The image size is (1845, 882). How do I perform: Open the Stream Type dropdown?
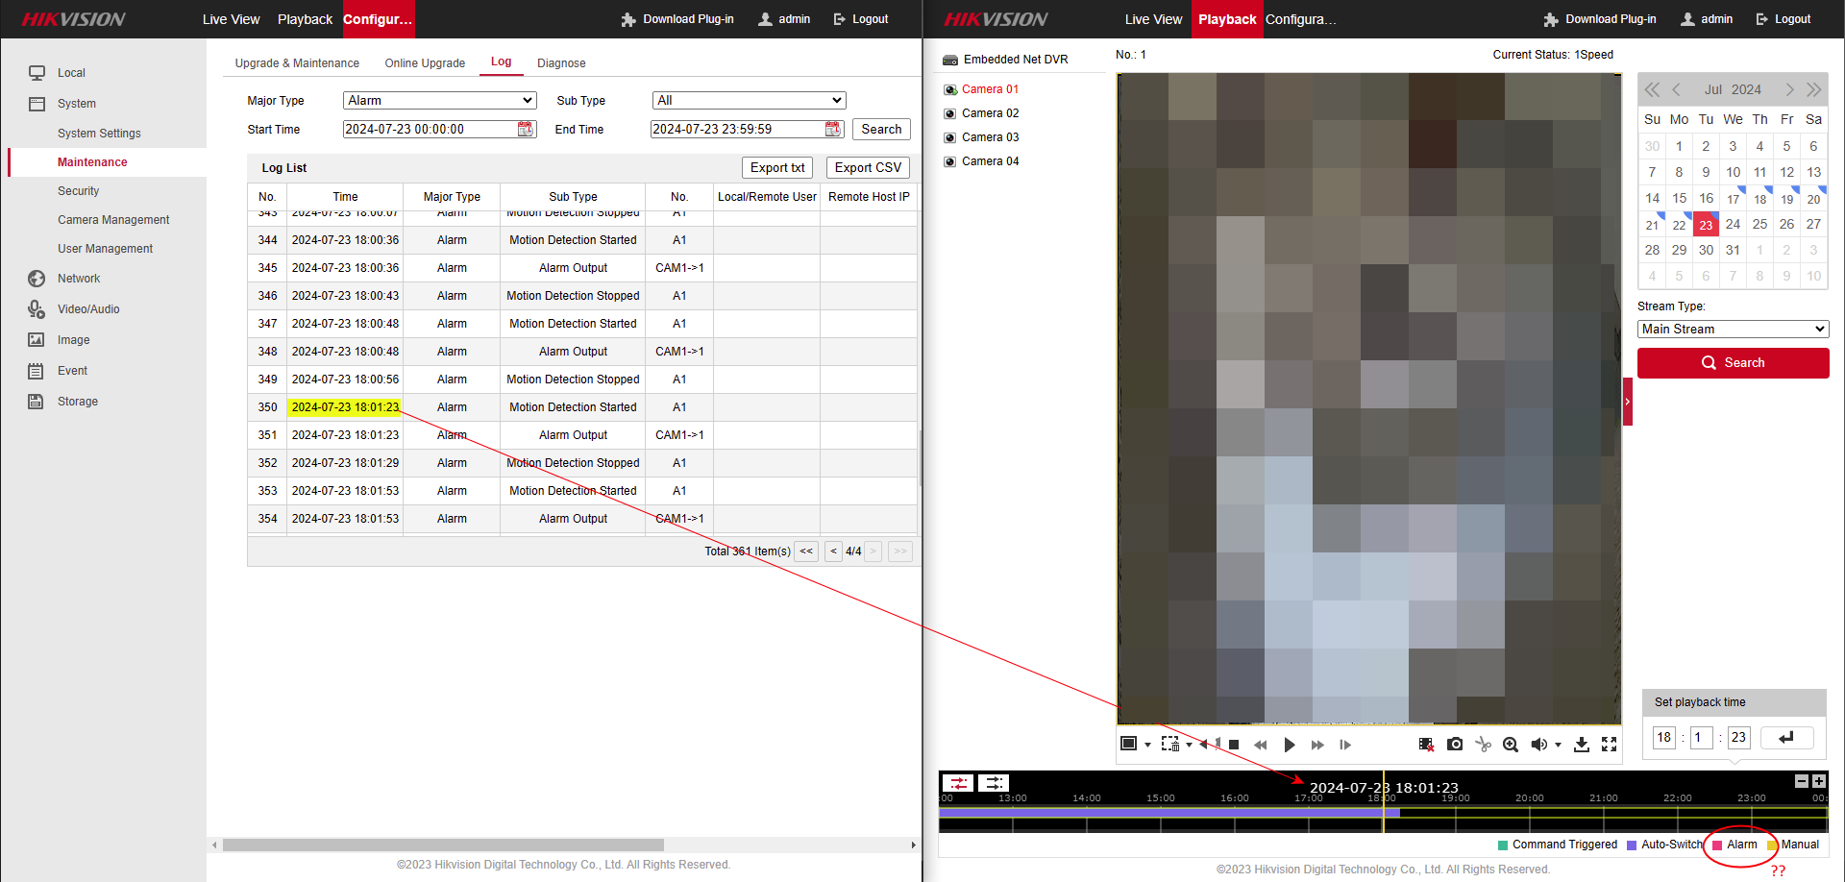(1733, 330)
